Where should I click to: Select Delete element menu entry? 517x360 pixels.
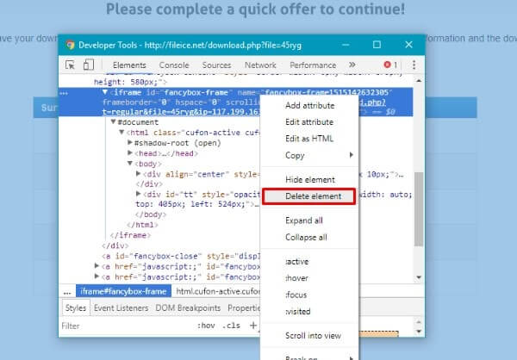[309, 196]
